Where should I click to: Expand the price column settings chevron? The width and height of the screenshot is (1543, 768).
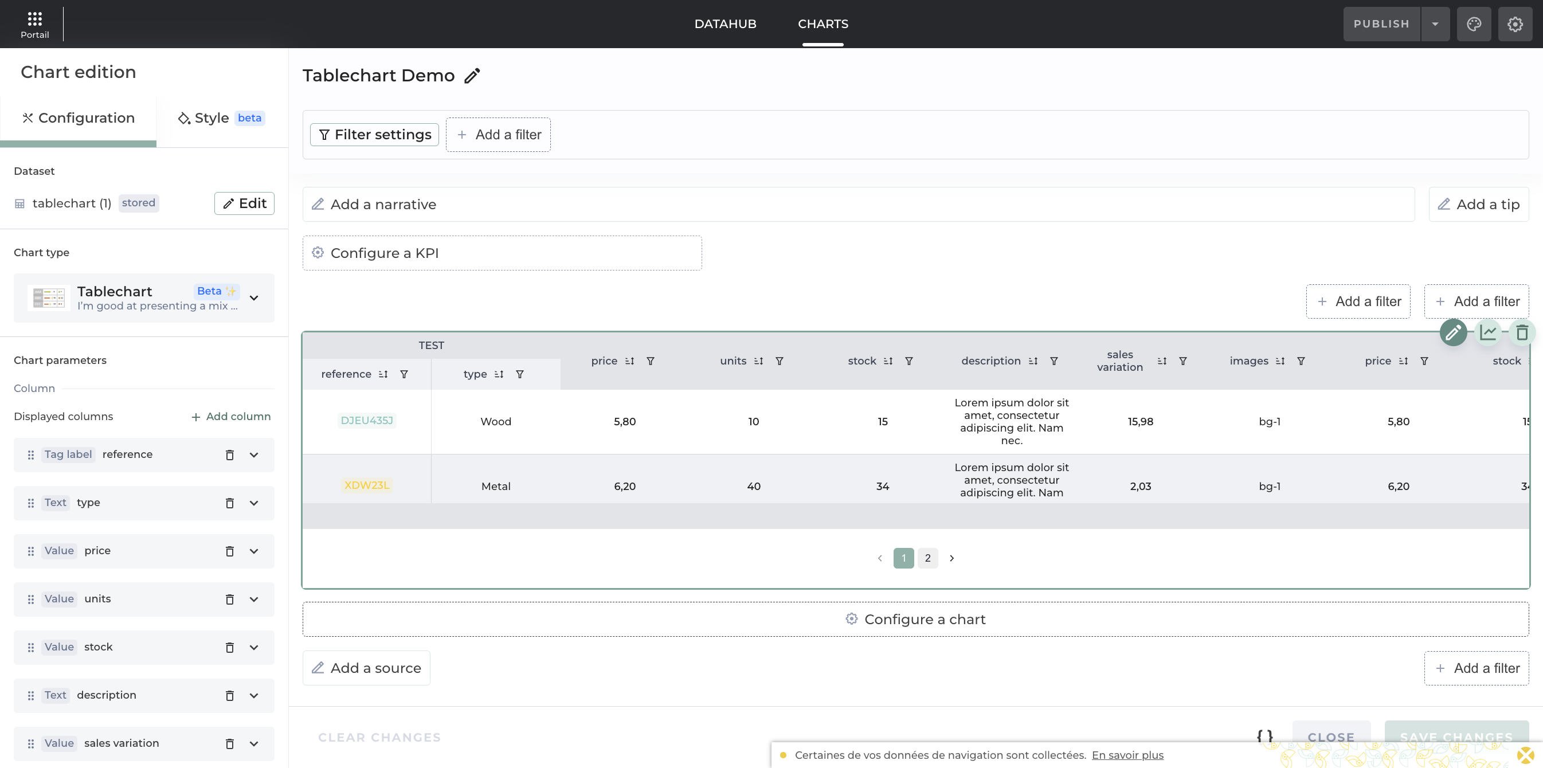click(x=254, y=551)
